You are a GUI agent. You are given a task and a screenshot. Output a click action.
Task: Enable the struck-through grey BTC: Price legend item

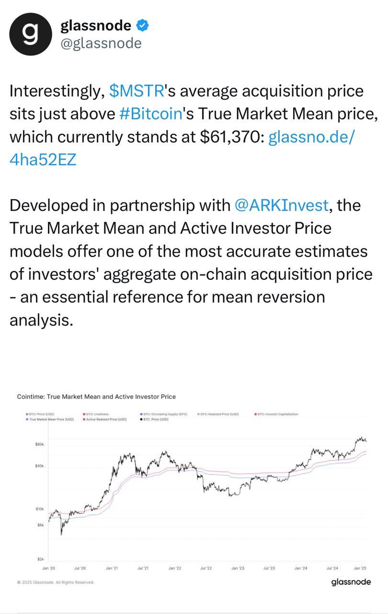[40, 413]
